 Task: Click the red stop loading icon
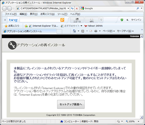pyautogui.click(x=77, y=8)
